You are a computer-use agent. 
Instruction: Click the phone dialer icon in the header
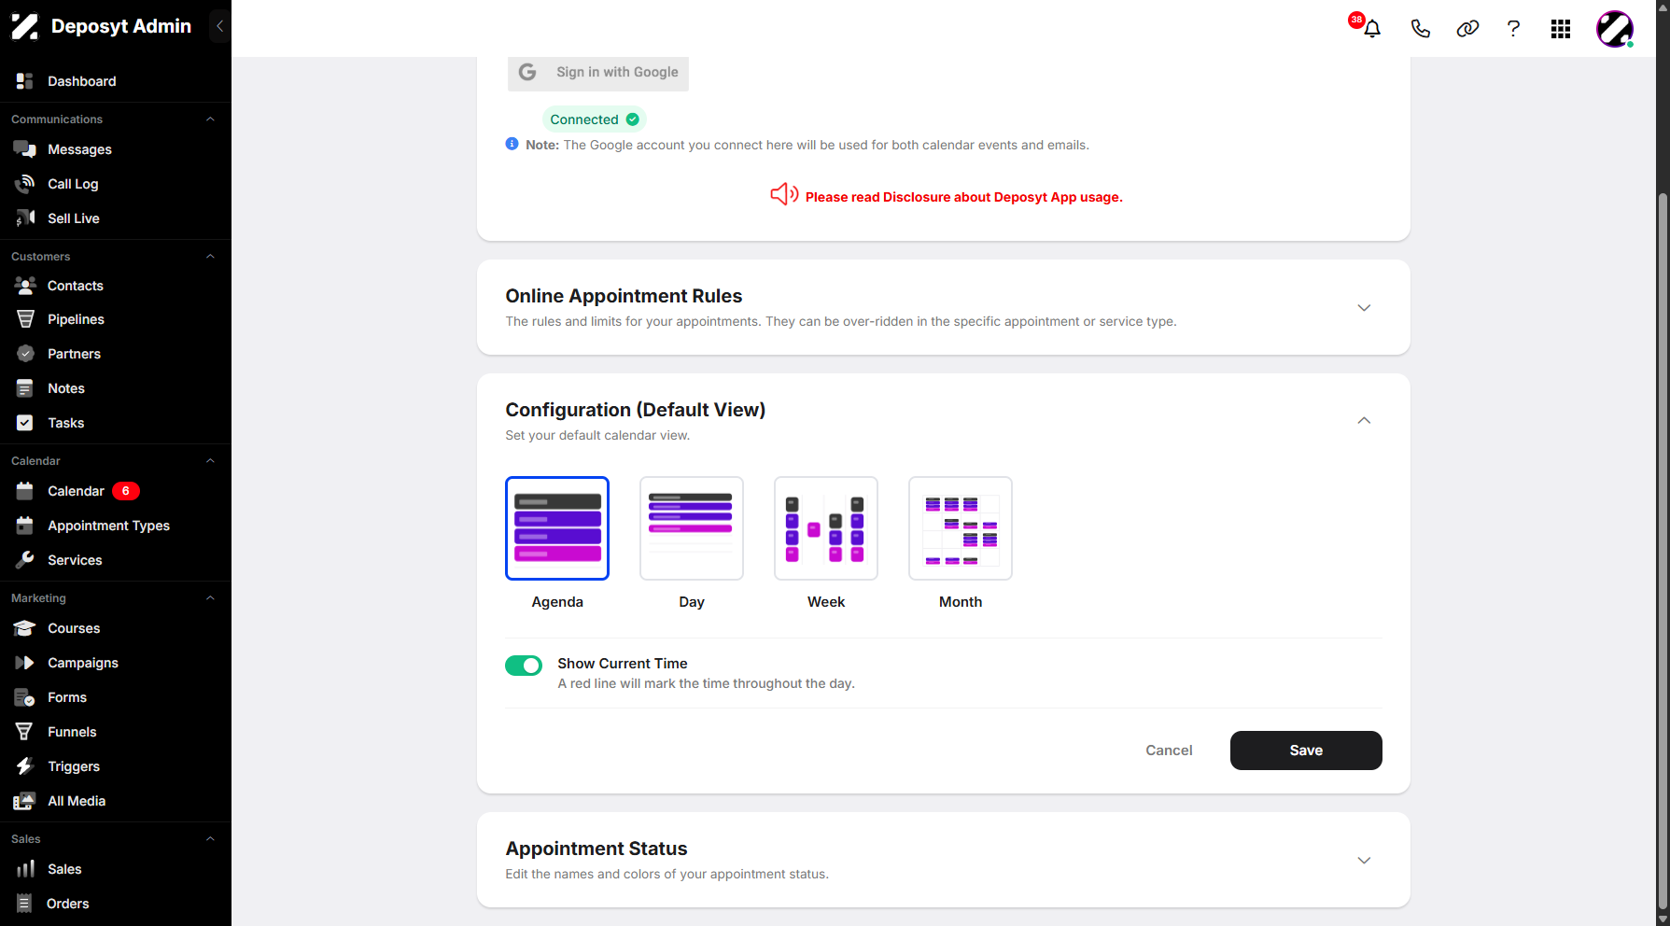[x=1420, y=29]
